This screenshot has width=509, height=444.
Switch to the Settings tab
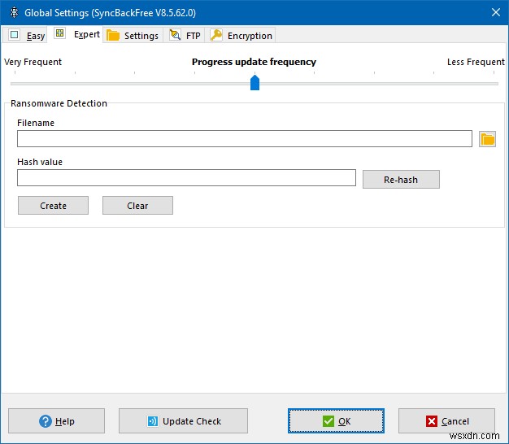pyautogui.click(x=133, y=36)
